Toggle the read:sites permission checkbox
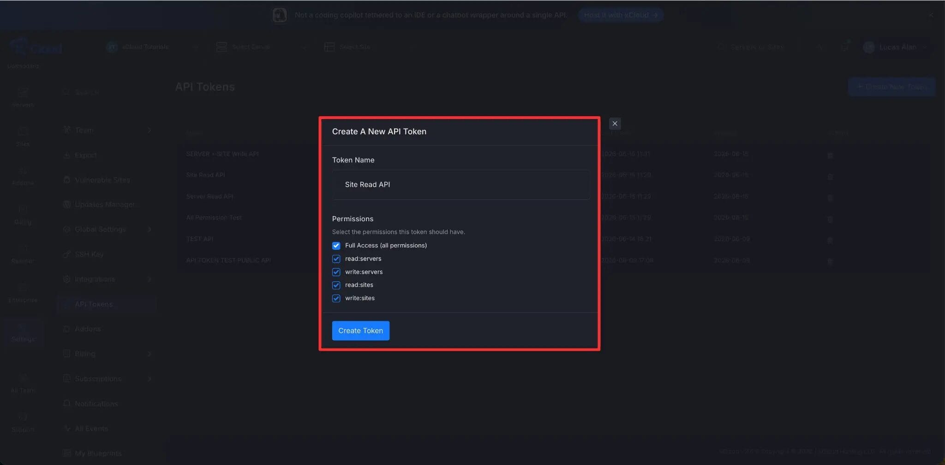 pos(336,285)
